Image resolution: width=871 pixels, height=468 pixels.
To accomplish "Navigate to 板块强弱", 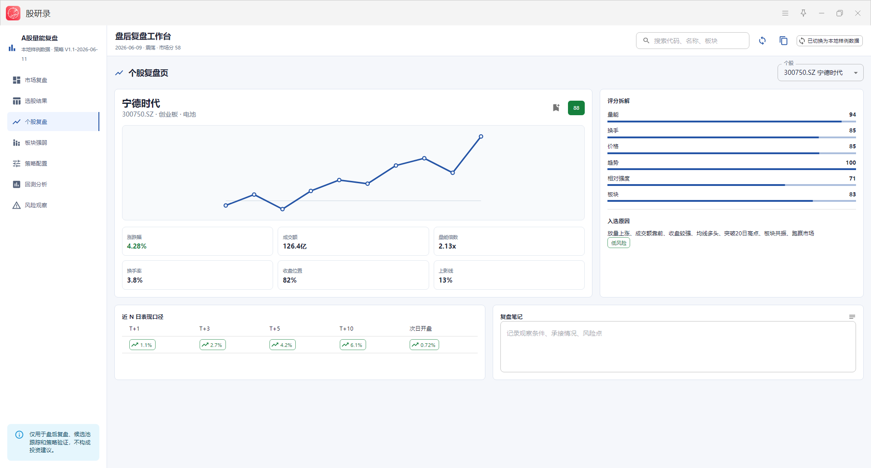I will (54, 143).
